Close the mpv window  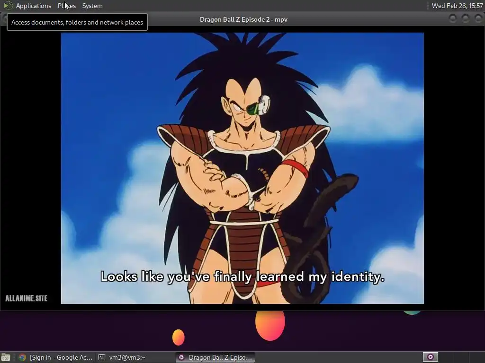pyautogui.click(x=477, y=19)
